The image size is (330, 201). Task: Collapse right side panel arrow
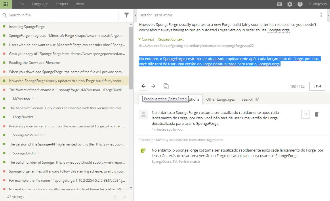(x=329, y=15)
